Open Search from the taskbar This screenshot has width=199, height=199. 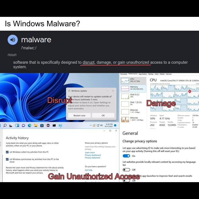[5, 125]
